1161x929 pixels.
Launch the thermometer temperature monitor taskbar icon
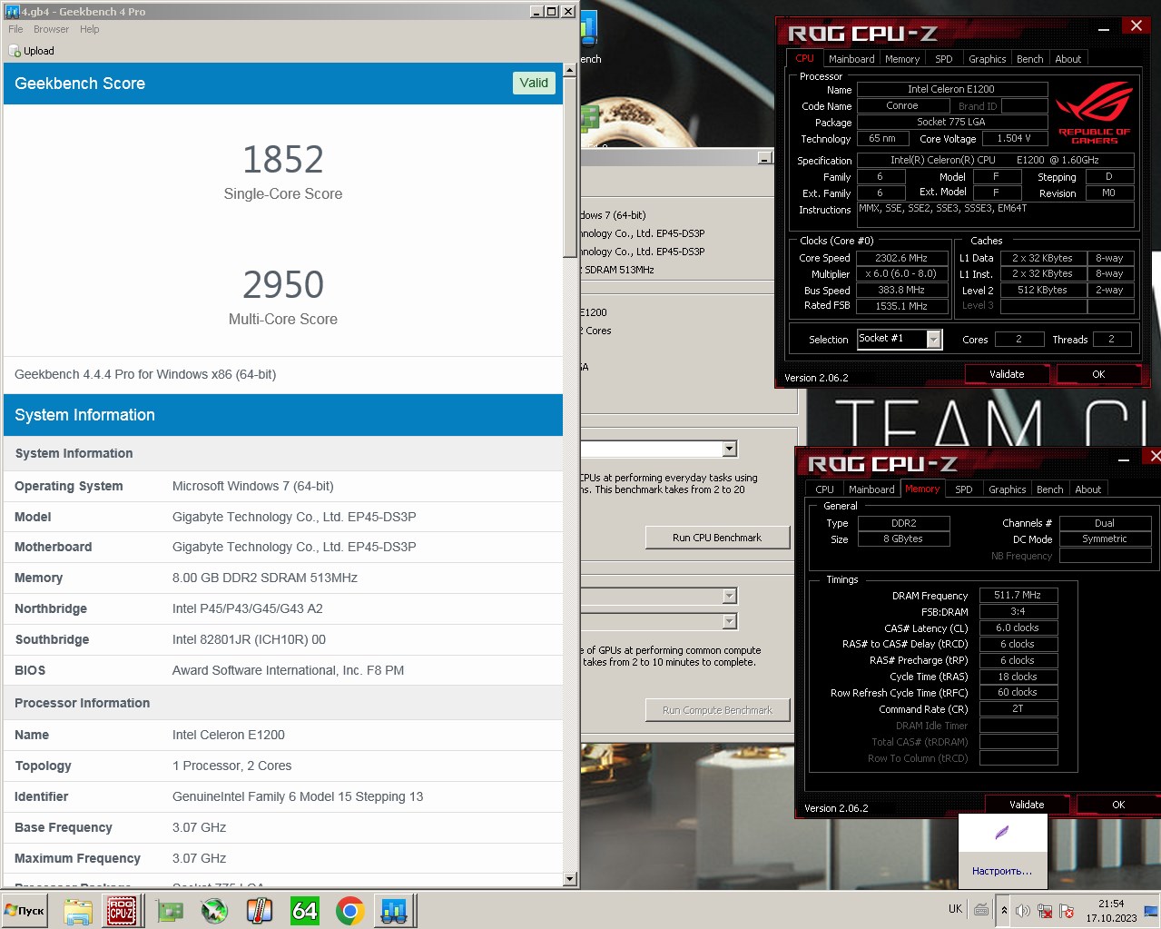click(260, 911)
